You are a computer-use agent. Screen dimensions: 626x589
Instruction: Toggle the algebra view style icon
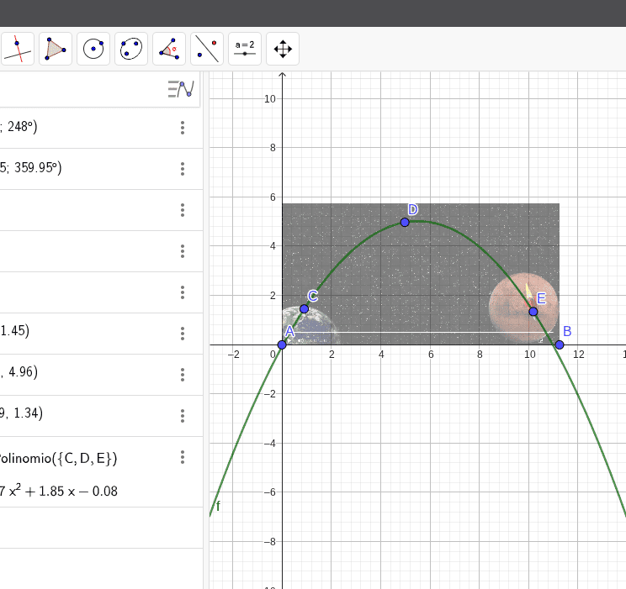coord(181,89)
